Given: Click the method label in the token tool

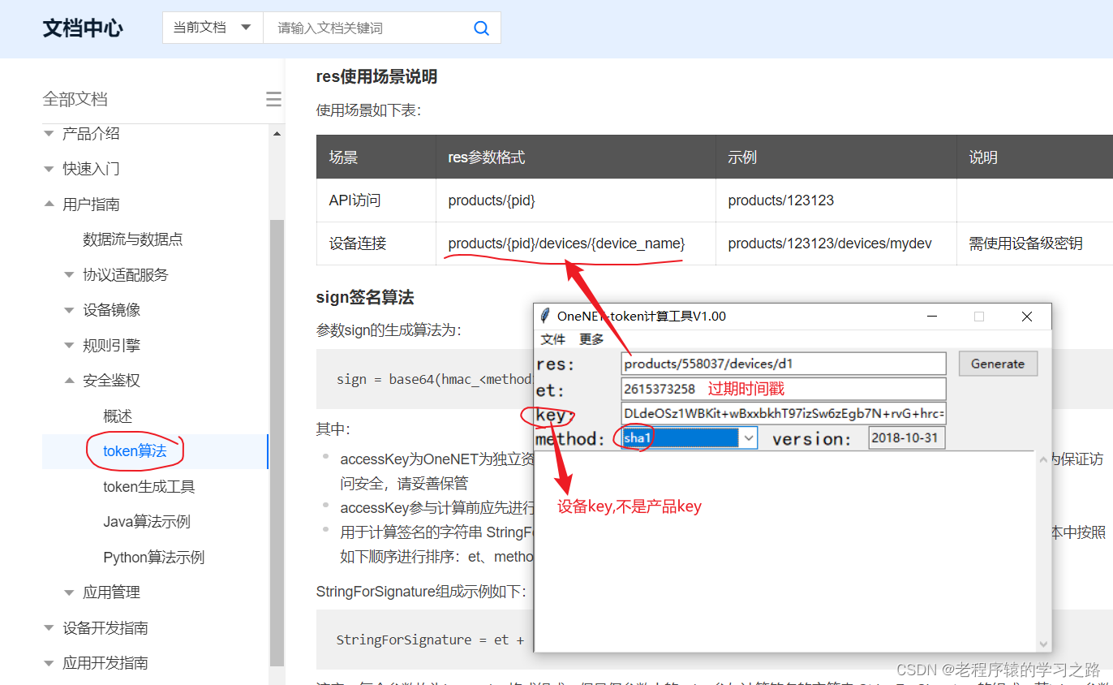Looking at the screenshot, I should [x=570, y=439].
